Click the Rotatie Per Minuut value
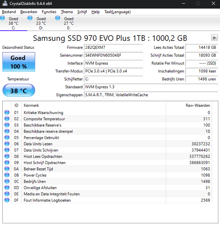The image size is (220, 225). 202,63
